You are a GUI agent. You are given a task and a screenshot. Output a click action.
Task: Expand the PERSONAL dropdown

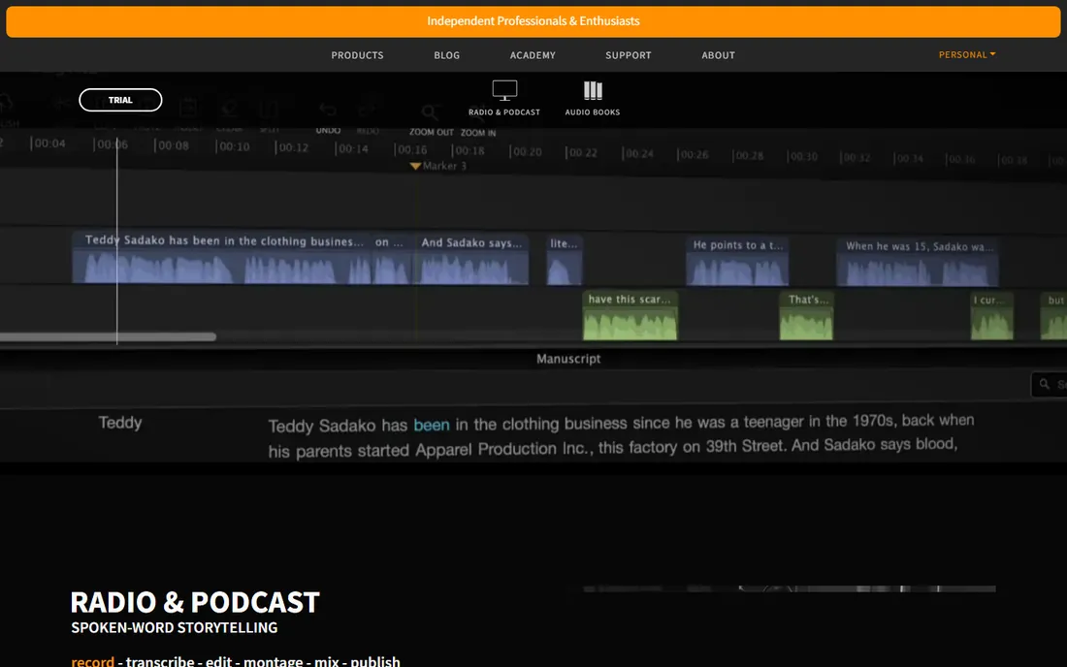pyautogui.click(x=966, y=54)
